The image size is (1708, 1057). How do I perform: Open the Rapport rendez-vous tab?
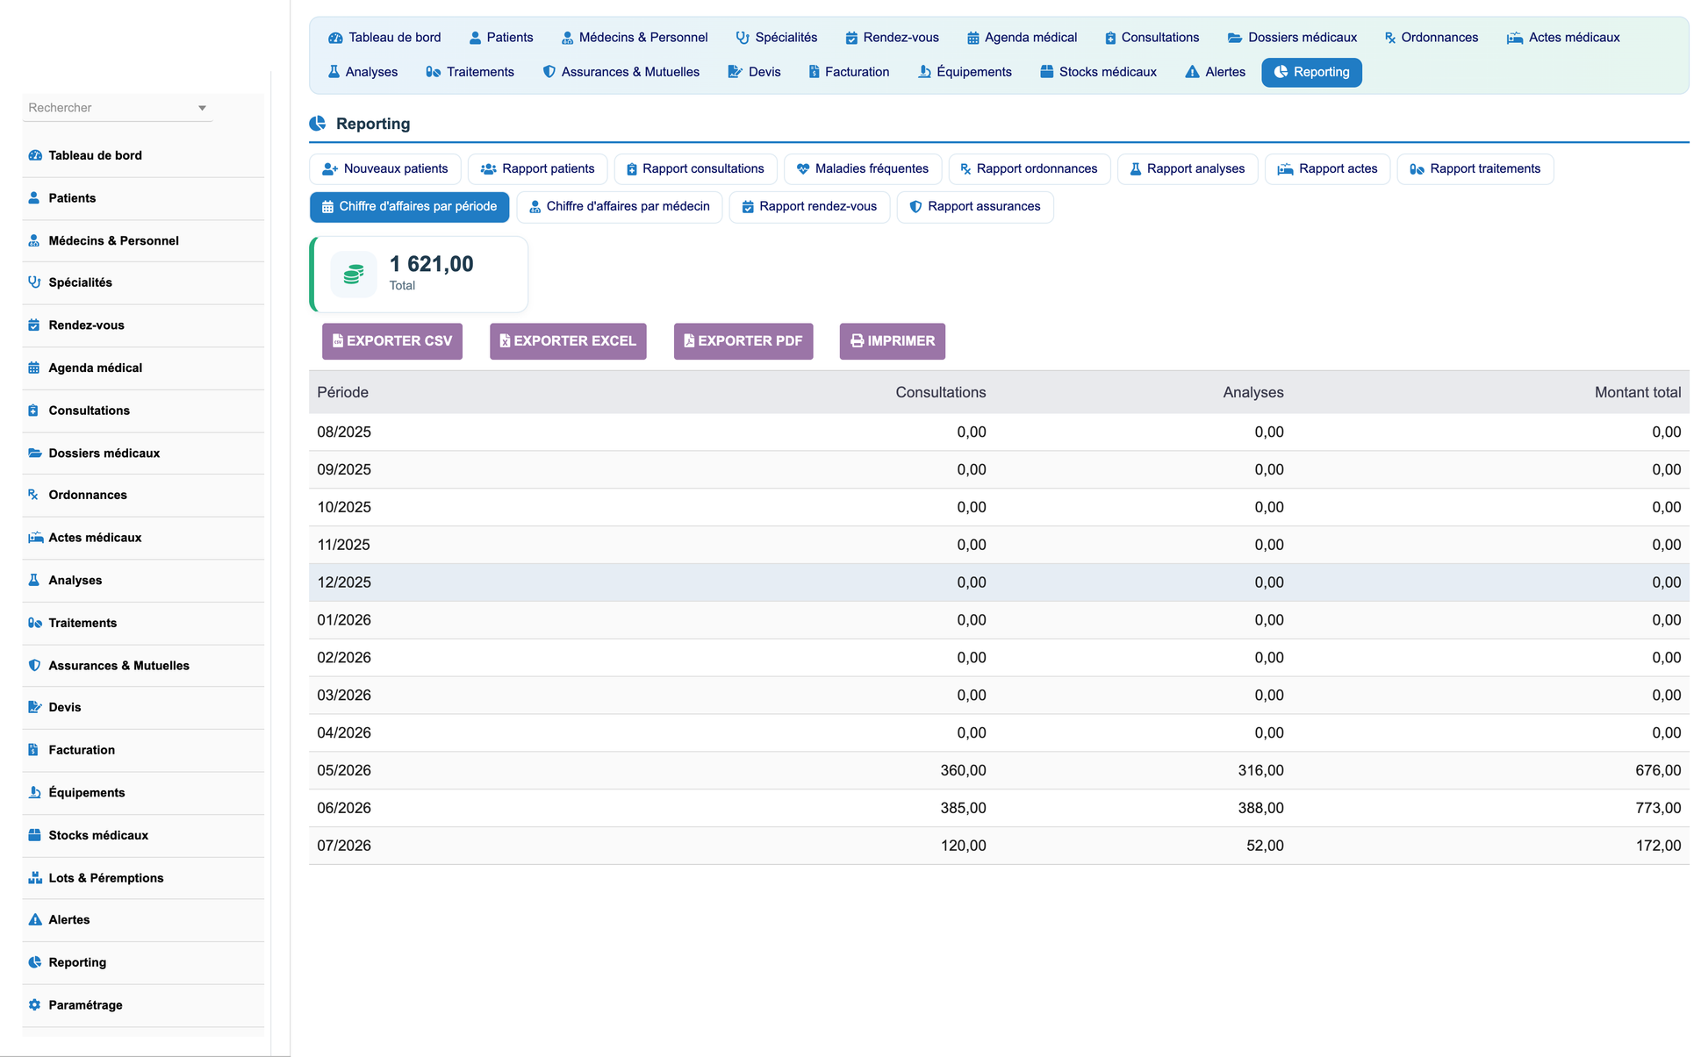click(x=809, y=207)
